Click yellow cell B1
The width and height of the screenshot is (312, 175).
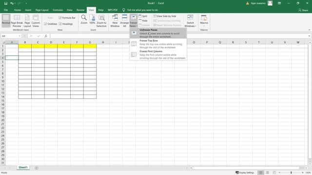pos(25,46)
